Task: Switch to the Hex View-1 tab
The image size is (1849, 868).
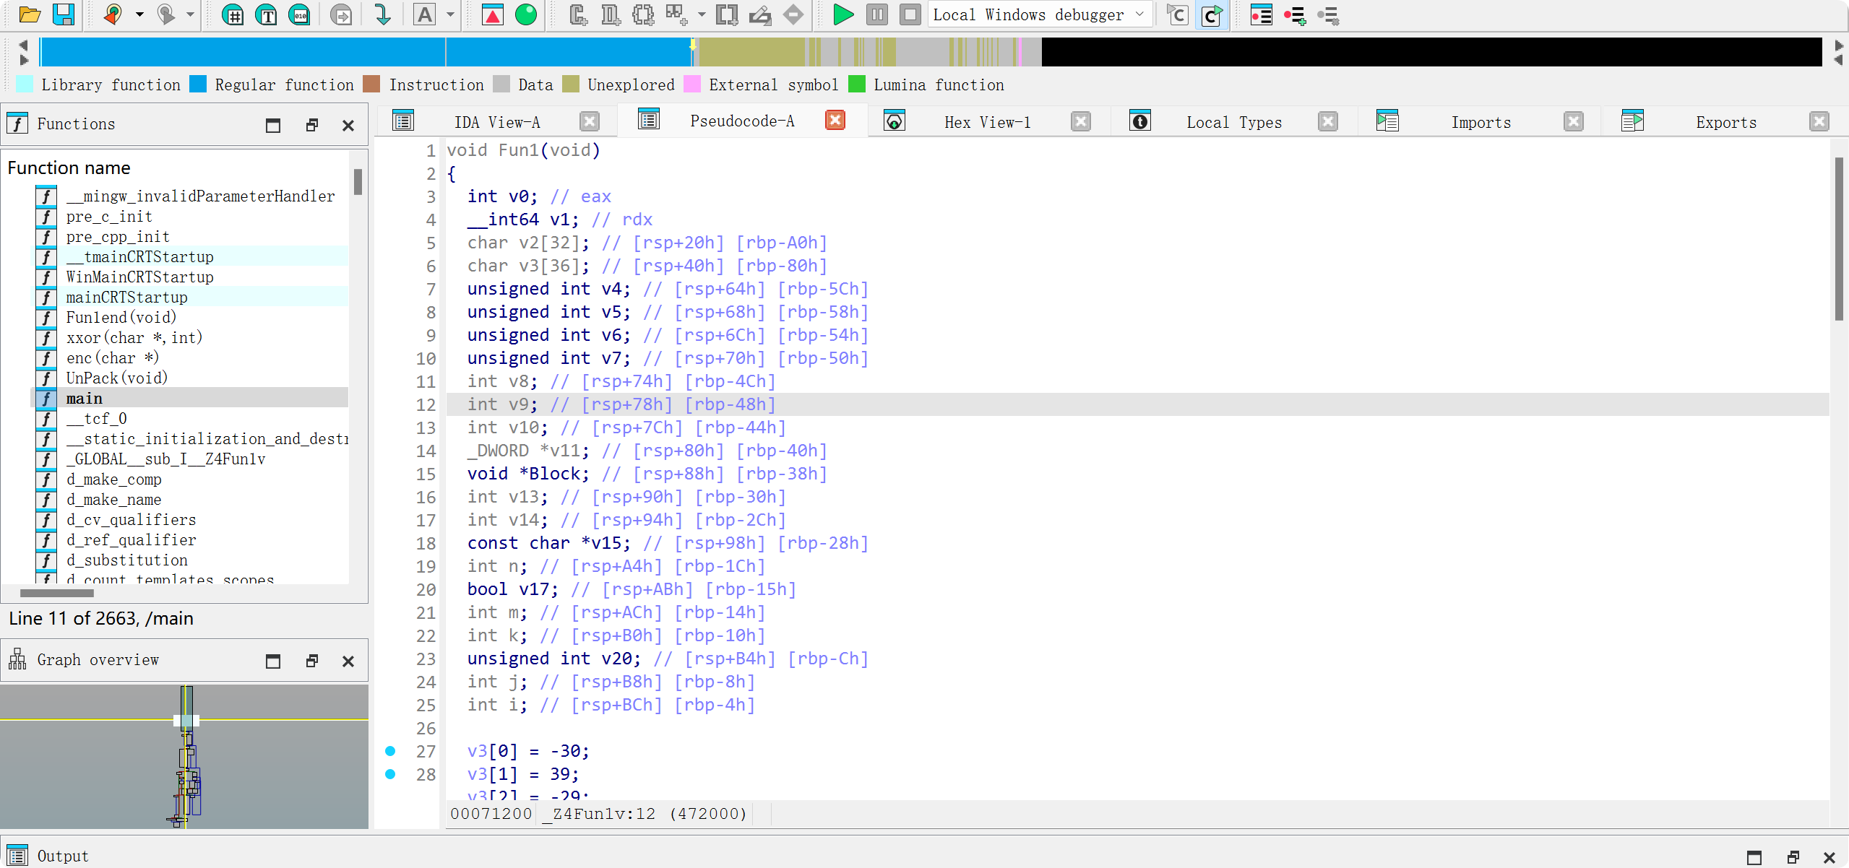Action: [x=987, y=122]
